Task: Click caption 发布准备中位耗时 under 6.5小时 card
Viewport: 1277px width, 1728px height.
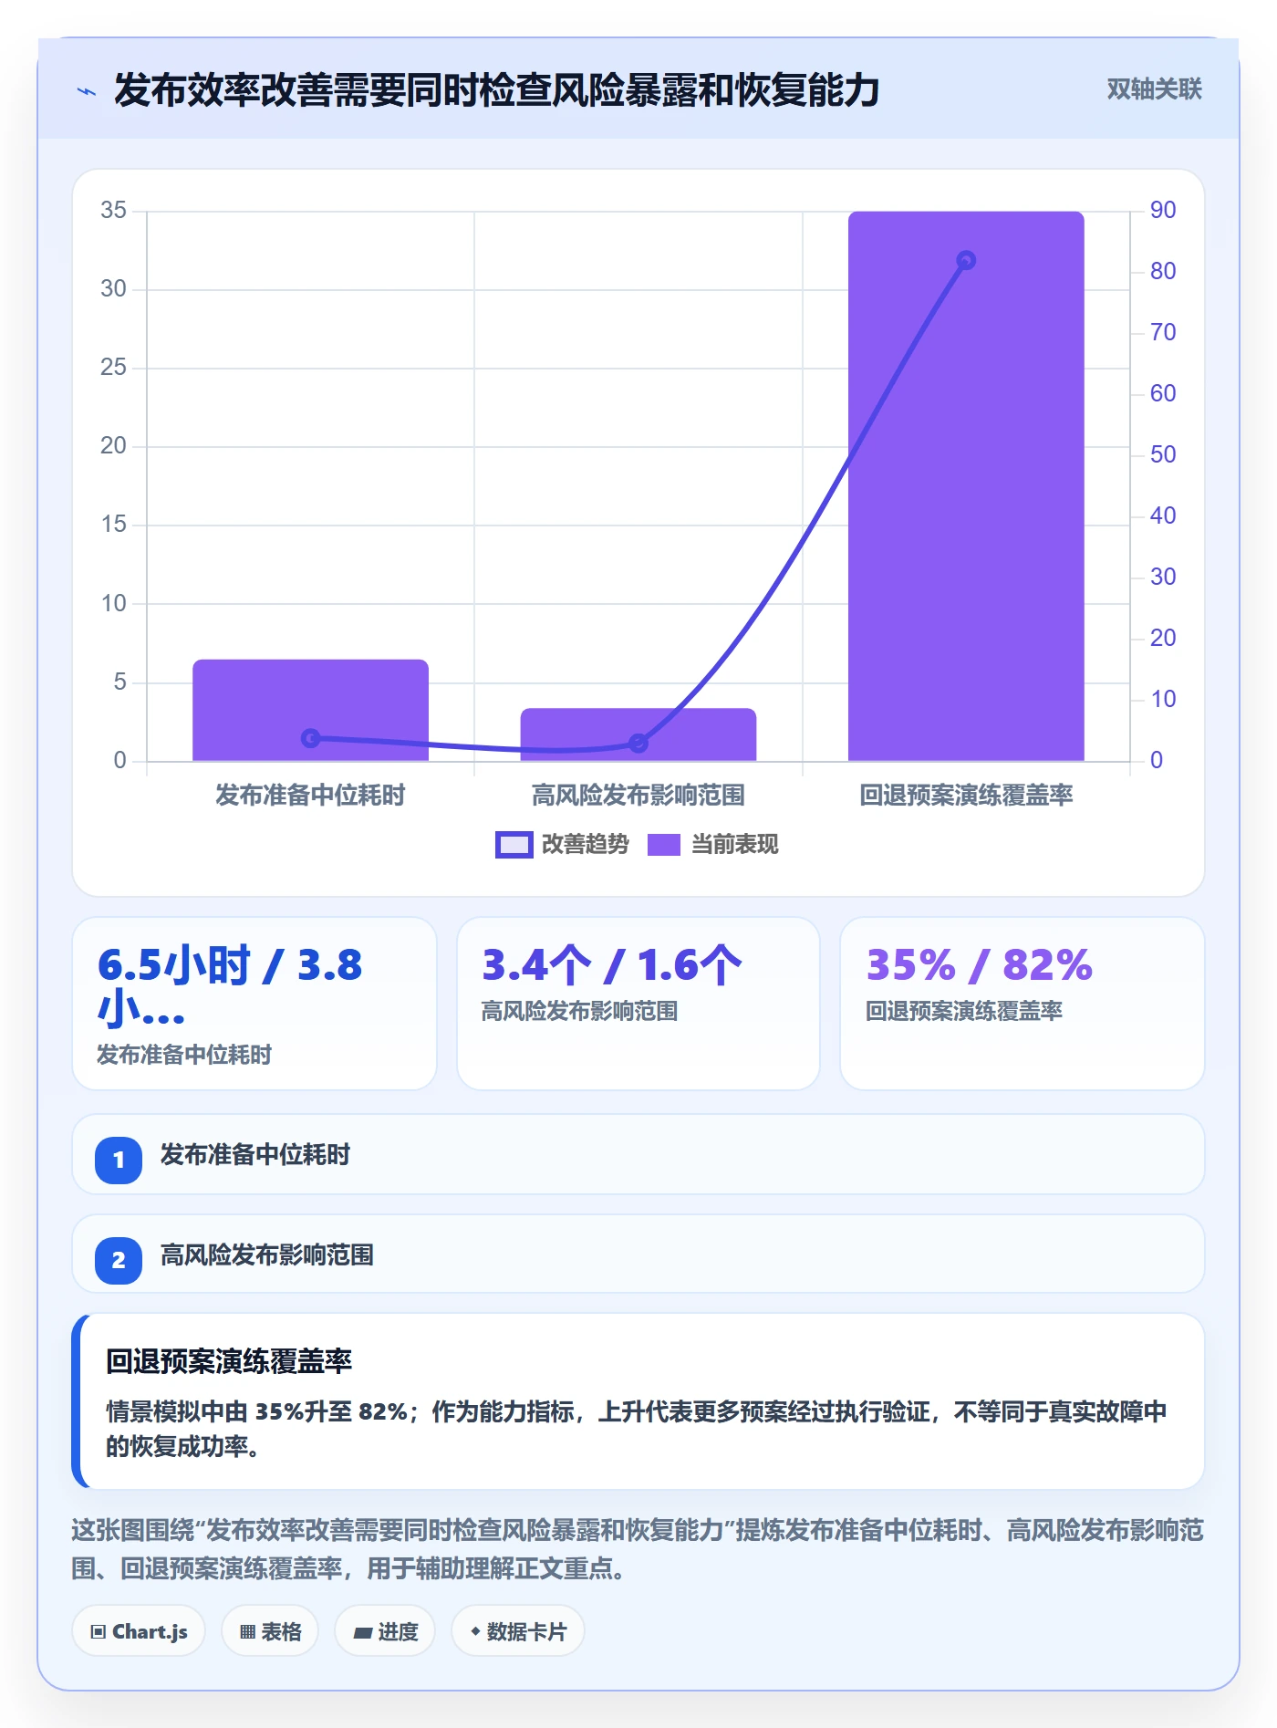Action: pos(184,1055)
